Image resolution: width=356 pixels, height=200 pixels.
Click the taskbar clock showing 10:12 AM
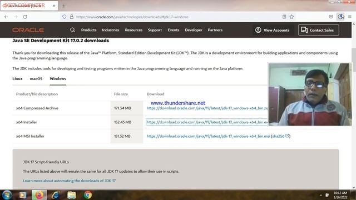[340, 195]
